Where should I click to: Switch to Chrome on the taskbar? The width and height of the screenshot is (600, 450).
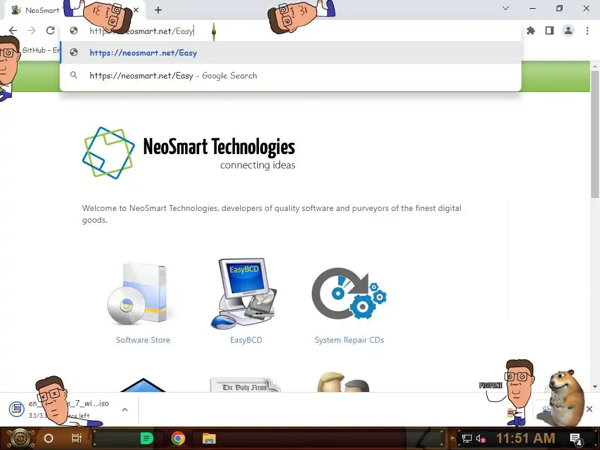178,438
